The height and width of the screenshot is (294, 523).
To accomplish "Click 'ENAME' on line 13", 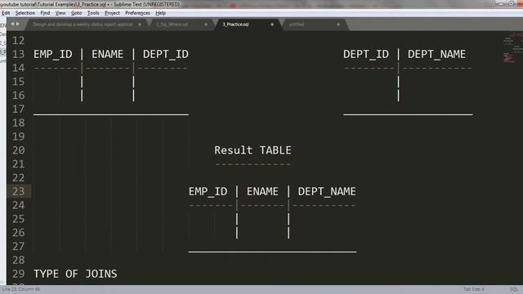I will [107, 55].
